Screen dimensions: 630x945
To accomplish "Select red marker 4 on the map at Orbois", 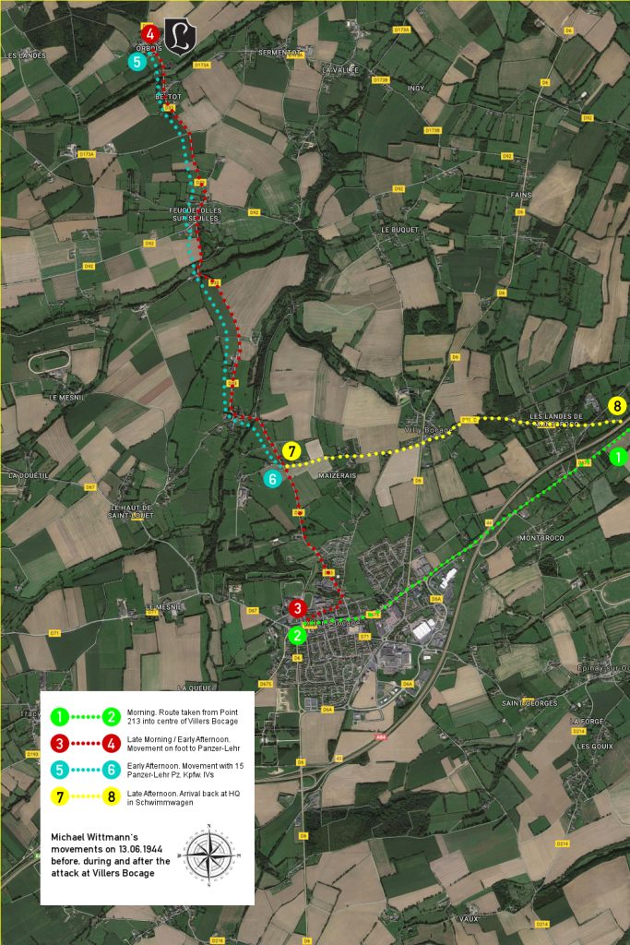I will click(x=150, y=33).
